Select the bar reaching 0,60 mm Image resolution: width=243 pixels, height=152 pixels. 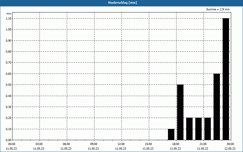pyautogui.click(x=217, y=107)
